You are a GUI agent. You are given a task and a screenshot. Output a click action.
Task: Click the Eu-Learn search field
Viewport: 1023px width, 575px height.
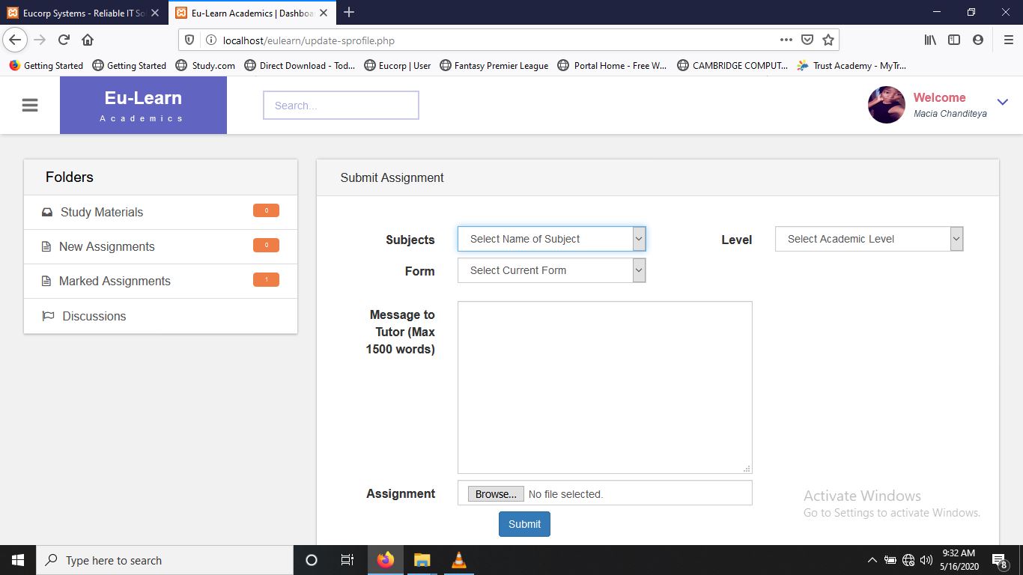[341, 106]
